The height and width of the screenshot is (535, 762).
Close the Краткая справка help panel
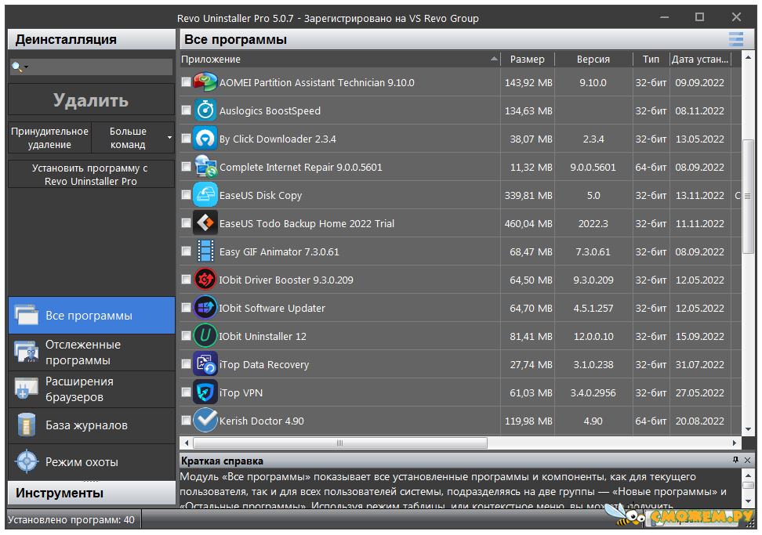click(x=747, y=460)
